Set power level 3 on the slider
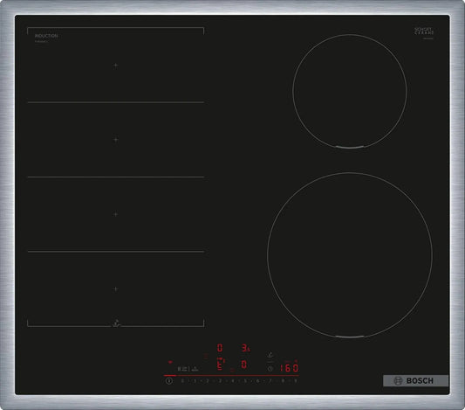The image size is (465, 410). point(220,380)
